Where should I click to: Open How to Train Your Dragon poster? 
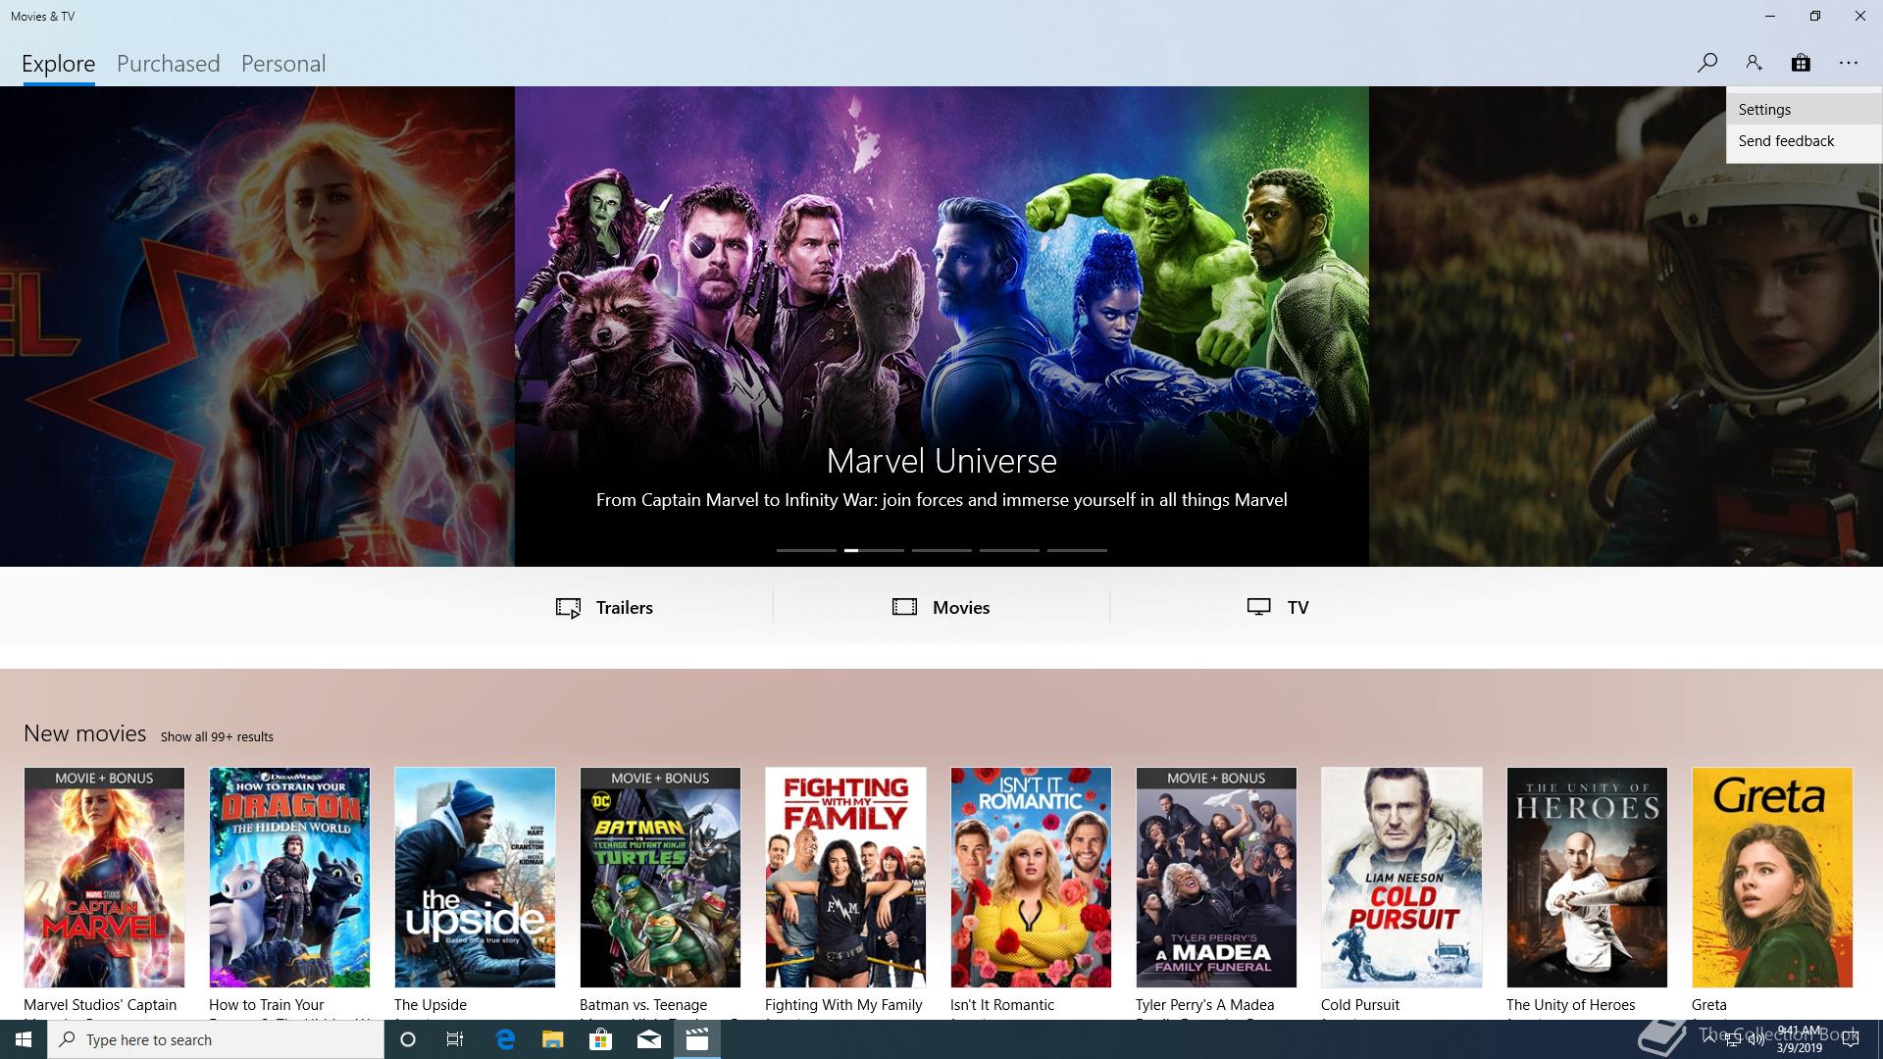pyautogui.click(x=289, y=878)
